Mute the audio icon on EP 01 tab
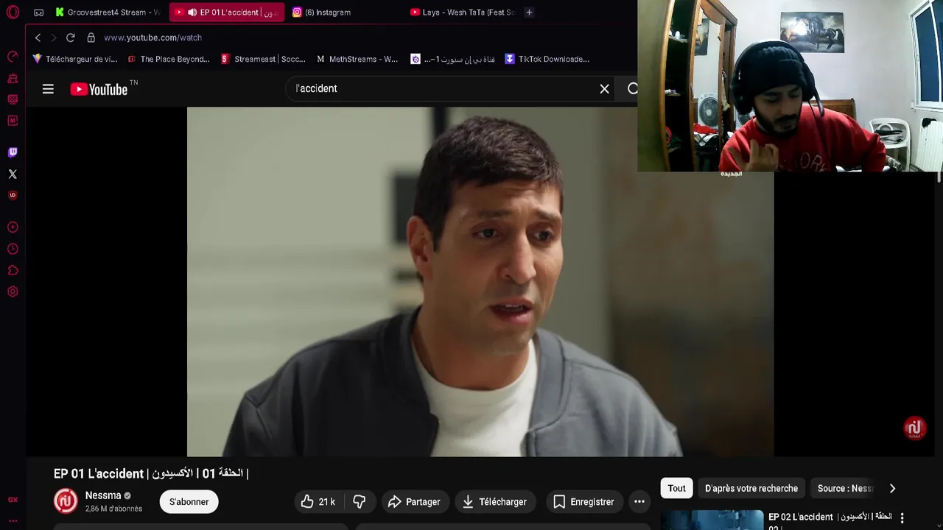The image size is (943, 530). coord(192,13)
